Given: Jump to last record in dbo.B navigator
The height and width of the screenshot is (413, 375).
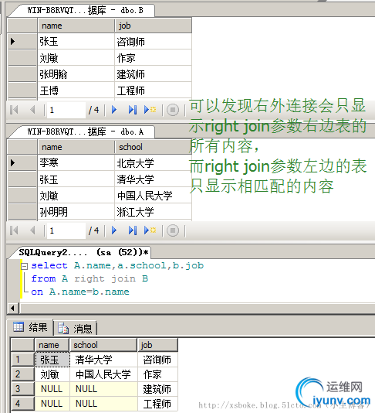Looking at the screenshot, I should pyautogui.click(x=133, y=110).
